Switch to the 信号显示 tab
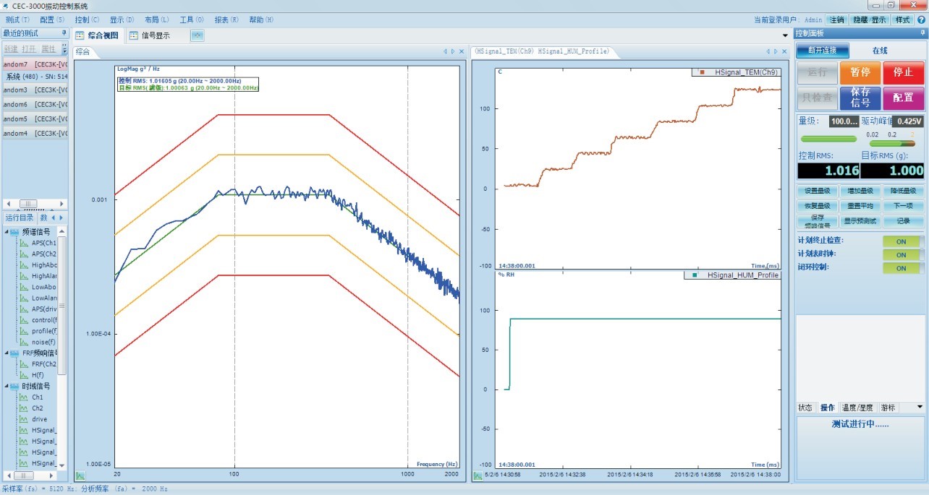This screenshot has width=929, height=495. (x=150, y=35)
